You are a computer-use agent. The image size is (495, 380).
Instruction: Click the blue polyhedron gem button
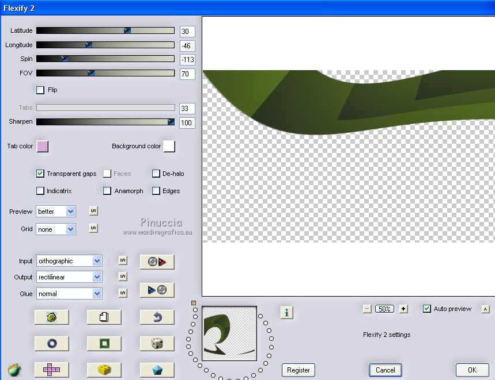click(x=157, y=370)
